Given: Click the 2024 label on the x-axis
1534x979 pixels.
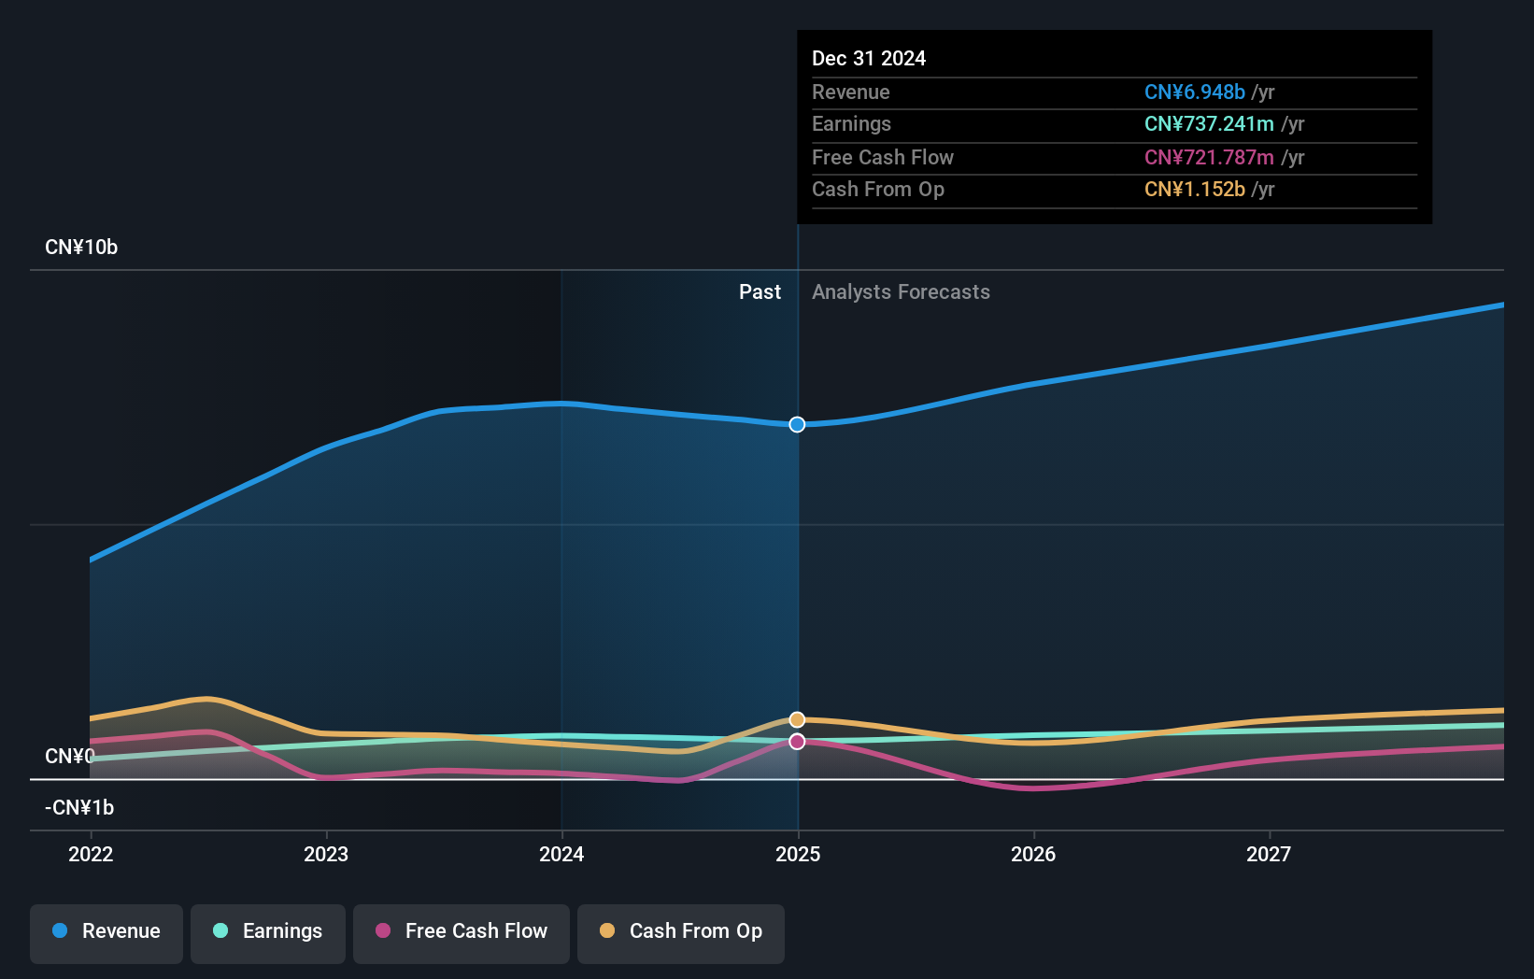Looking at the screenshot, I should click(x=561, y=854).
